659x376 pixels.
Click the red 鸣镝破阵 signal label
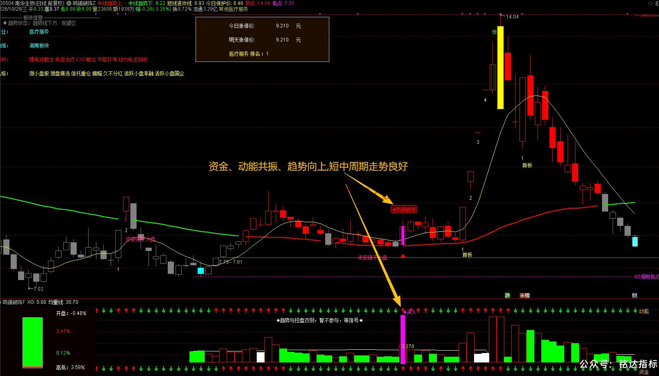click(x=404, y=210)
